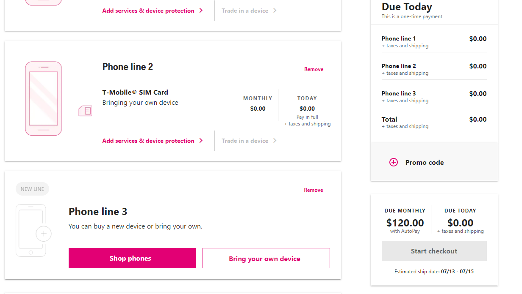522x294 pixels.
Task: Choose Bring your own device
Action: click(266, 258)
